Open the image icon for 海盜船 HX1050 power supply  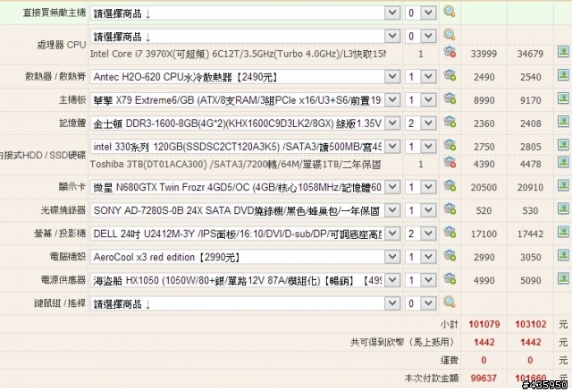click(563, 278)
